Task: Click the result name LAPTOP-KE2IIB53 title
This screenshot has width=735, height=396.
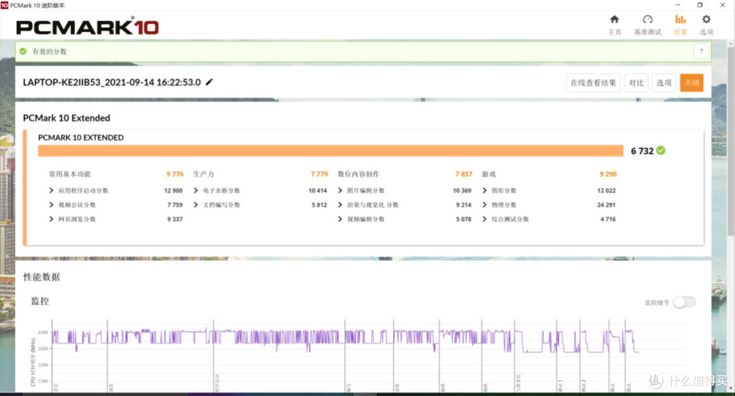Action: pos(112,82)
